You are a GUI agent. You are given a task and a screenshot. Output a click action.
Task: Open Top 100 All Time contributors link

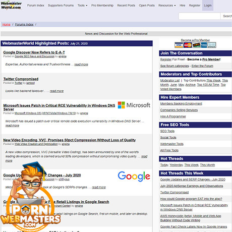coord(208,85)
